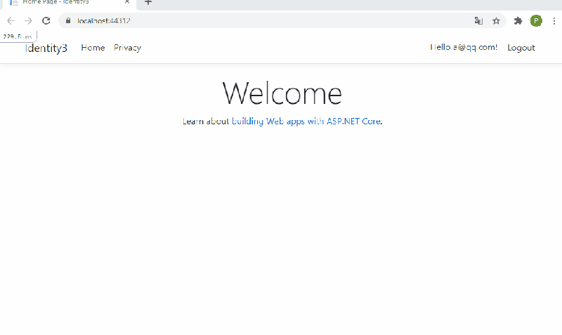Click the Welcome heading

click(282, 93)
